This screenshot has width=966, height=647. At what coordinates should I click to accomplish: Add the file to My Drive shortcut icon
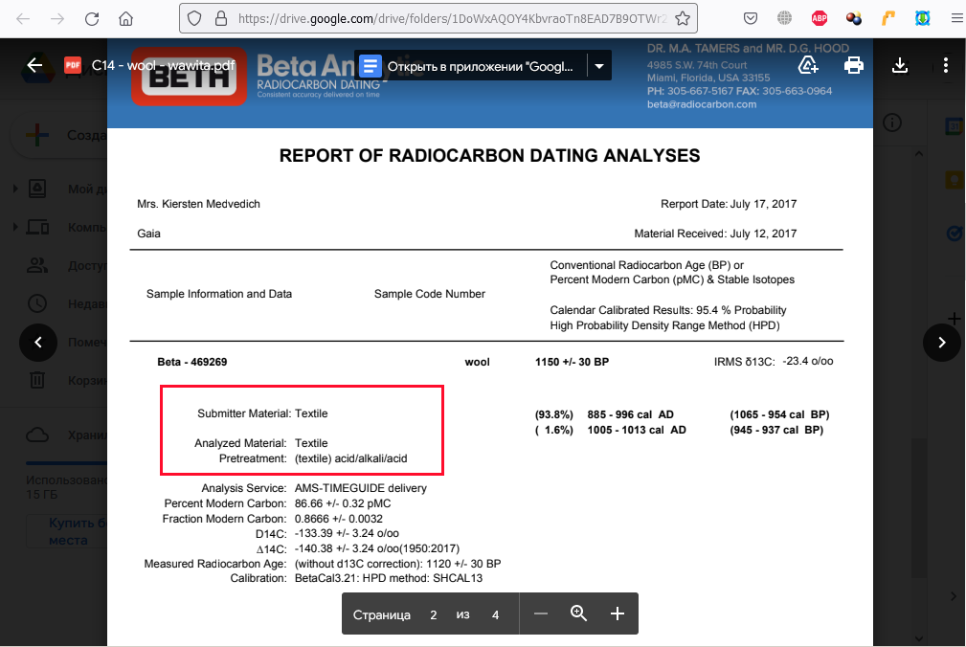808,65
